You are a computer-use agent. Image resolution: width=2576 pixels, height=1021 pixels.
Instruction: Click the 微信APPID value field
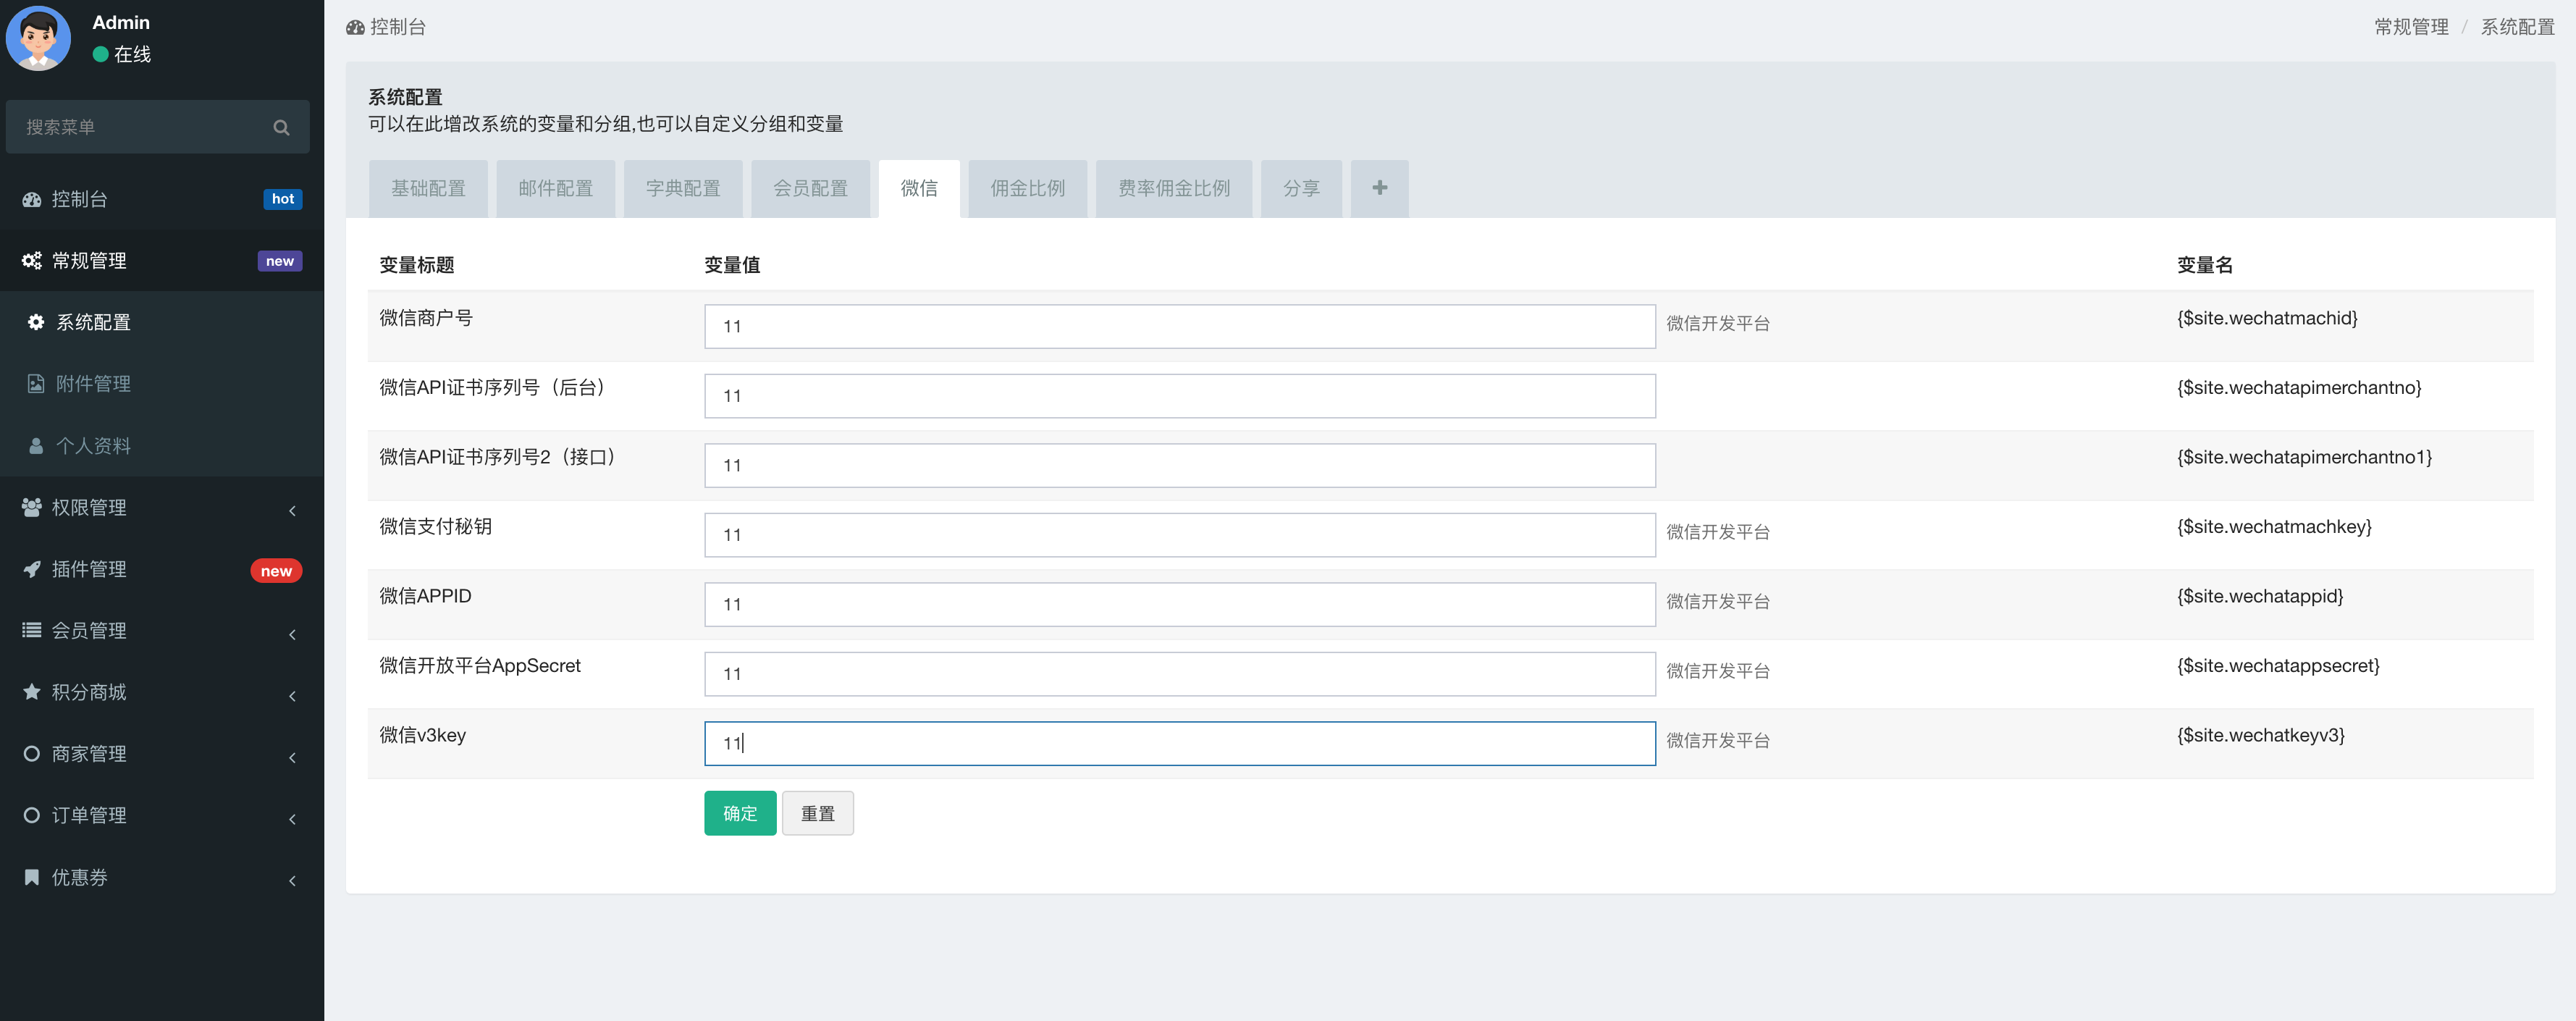pos(1180,604)
